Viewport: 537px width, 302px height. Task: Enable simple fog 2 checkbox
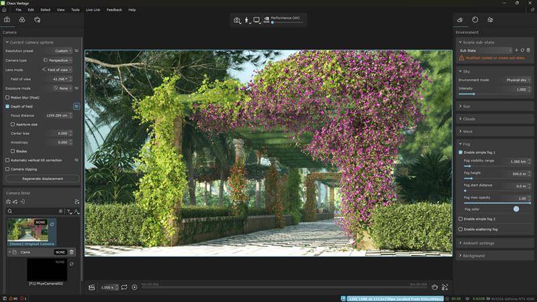point(460,219)
